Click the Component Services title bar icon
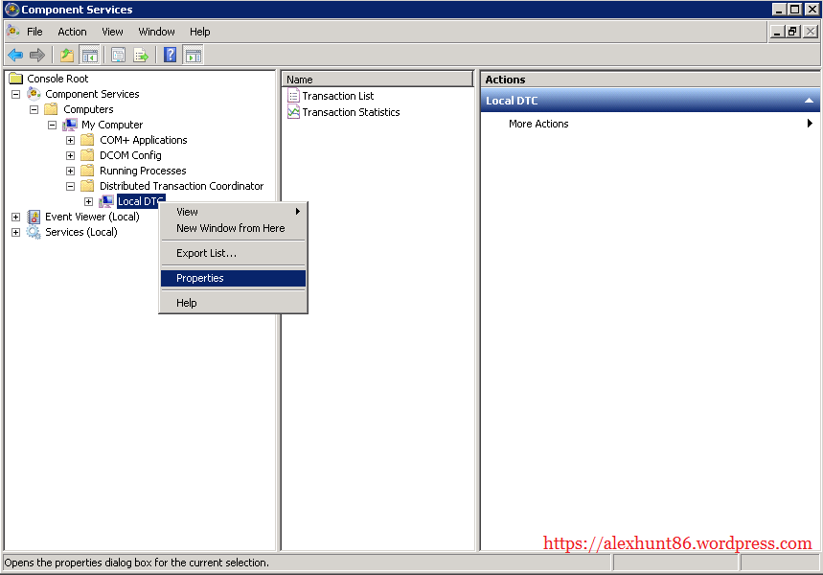823x575 pixels. tap(11, 10)
